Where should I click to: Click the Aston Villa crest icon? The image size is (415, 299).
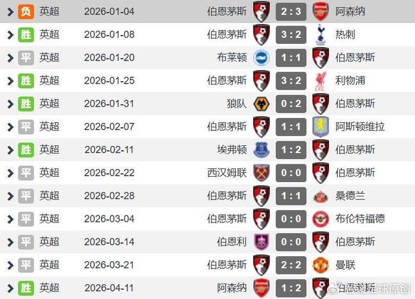pos(321,127)
